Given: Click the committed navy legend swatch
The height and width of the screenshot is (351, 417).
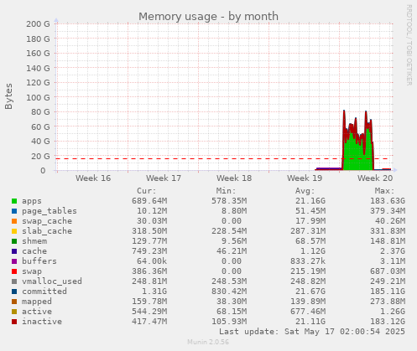Looking at the screenshot, I should pyautogui.click(x=14, y=292).
